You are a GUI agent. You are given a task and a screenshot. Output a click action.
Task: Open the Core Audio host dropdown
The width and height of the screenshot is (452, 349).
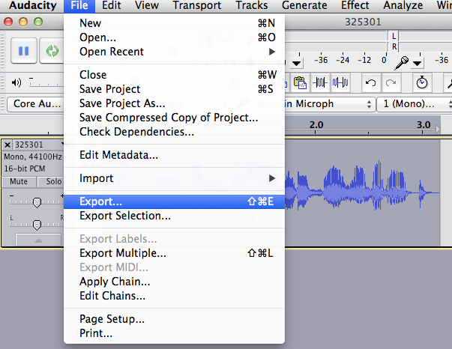pos(35,103)
